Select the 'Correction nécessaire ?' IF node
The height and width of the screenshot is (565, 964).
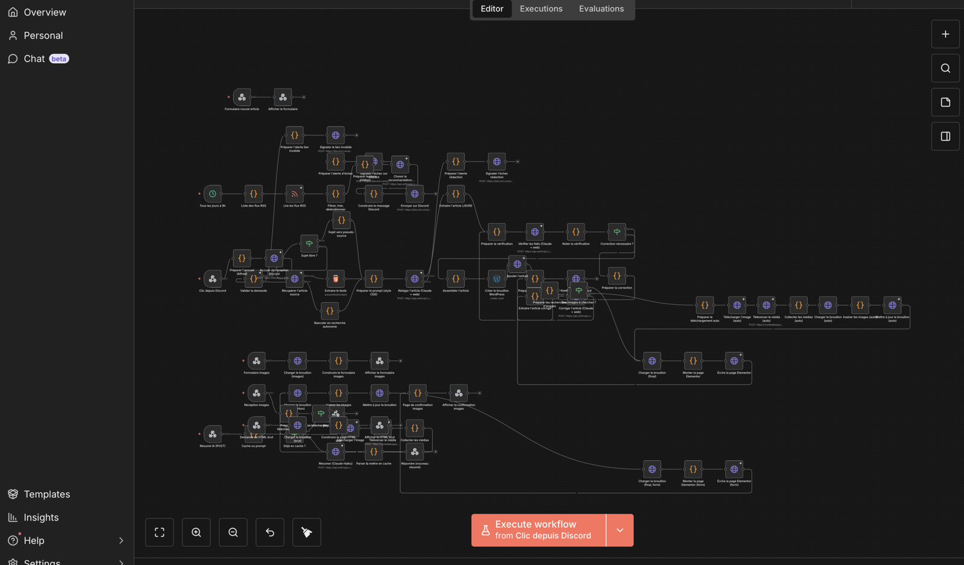(x=616, y=232)
